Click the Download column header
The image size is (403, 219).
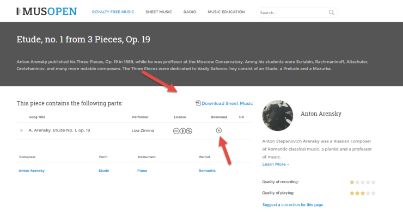(x=219, y=117)
